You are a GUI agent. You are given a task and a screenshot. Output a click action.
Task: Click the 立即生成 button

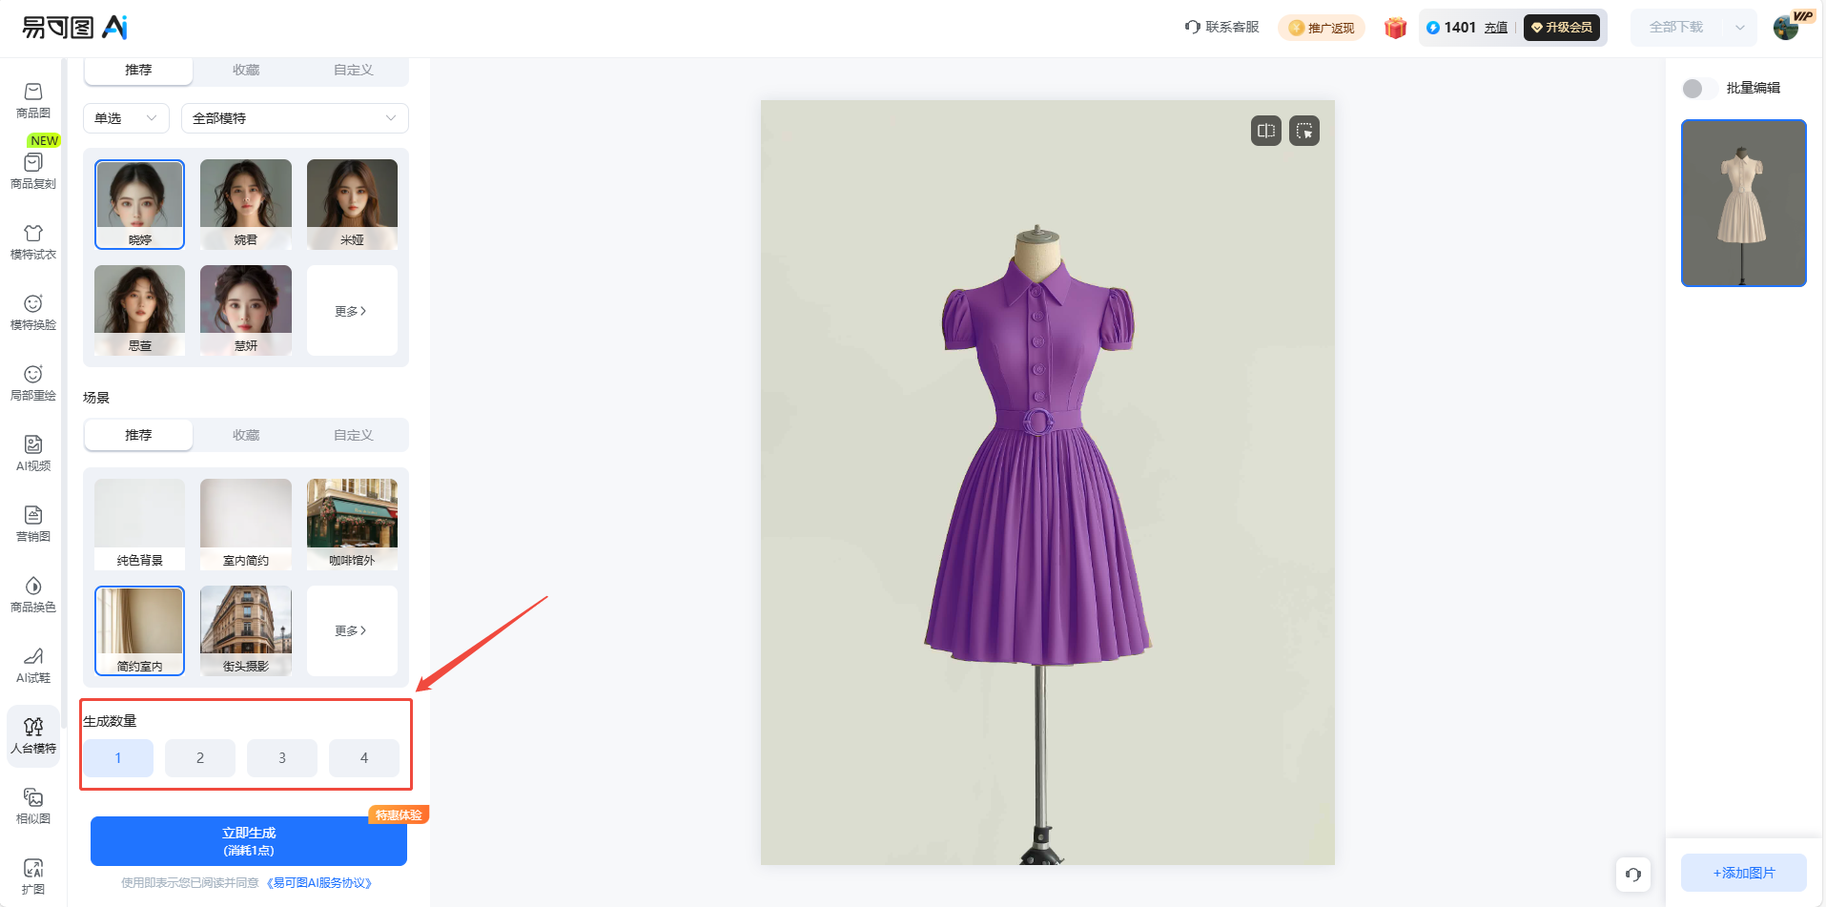coord(249,841)
